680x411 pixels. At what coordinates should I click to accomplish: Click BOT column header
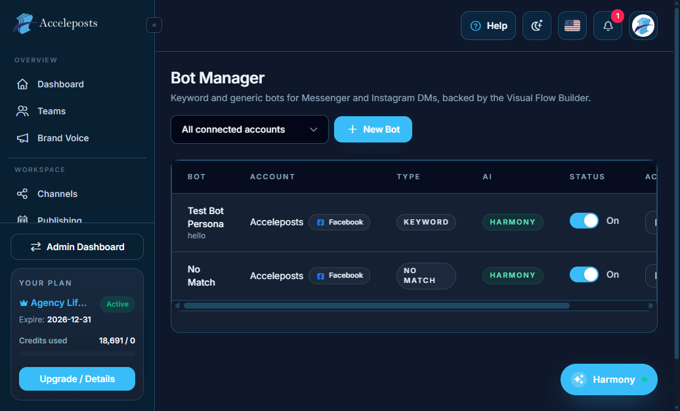click(196, 177)
